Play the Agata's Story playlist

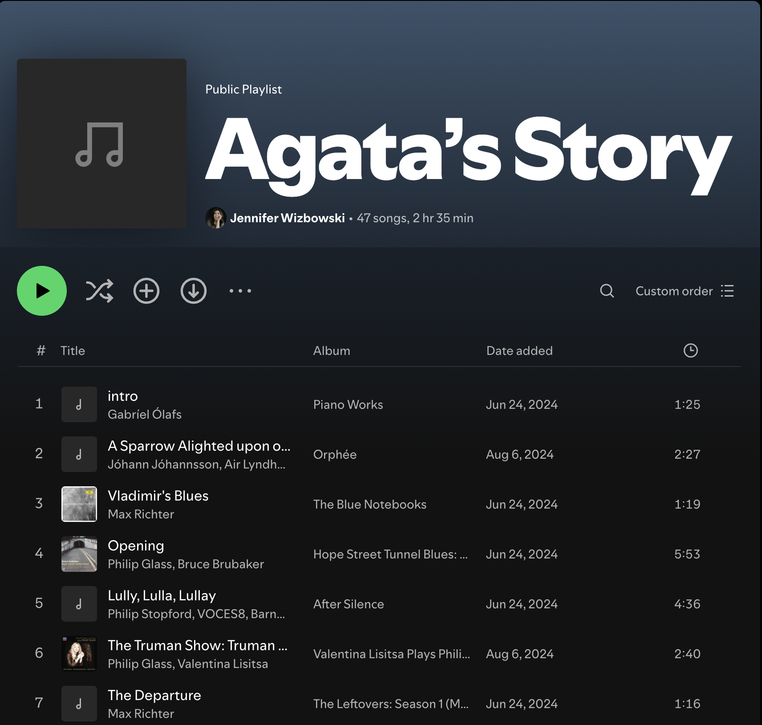[42, 291]
